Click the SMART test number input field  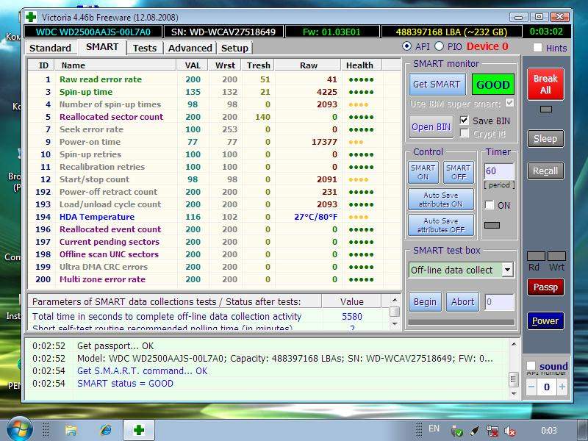pyautogui.click(x=499, y=302)
